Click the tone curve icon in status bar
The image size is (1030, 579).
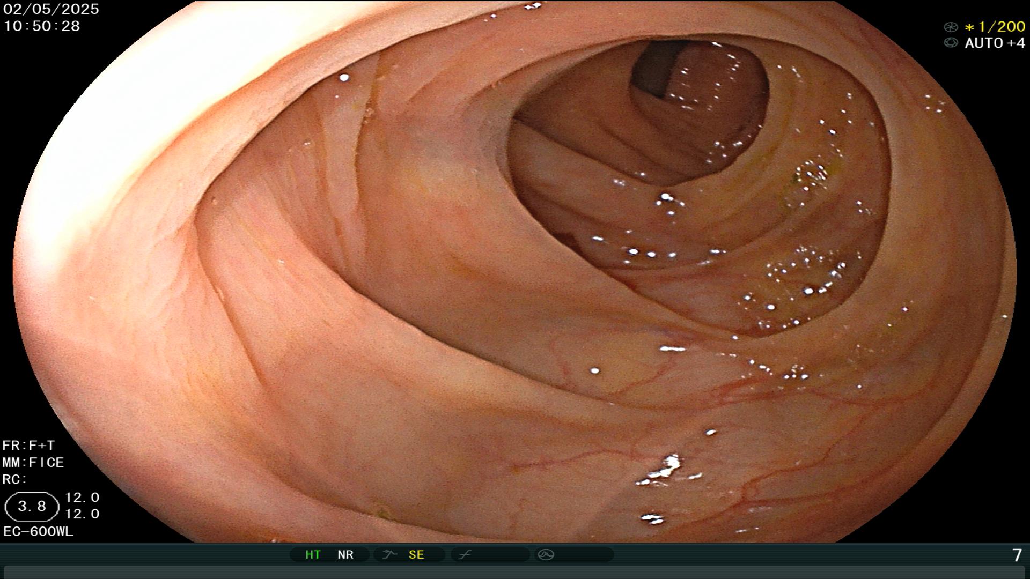pos(465,554)
